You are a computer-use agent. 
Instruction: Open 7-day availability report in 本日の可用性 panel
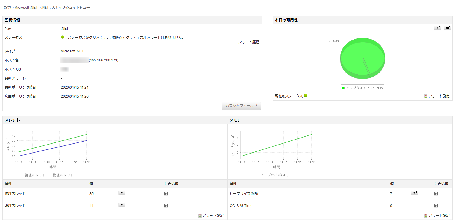[437, 28]
